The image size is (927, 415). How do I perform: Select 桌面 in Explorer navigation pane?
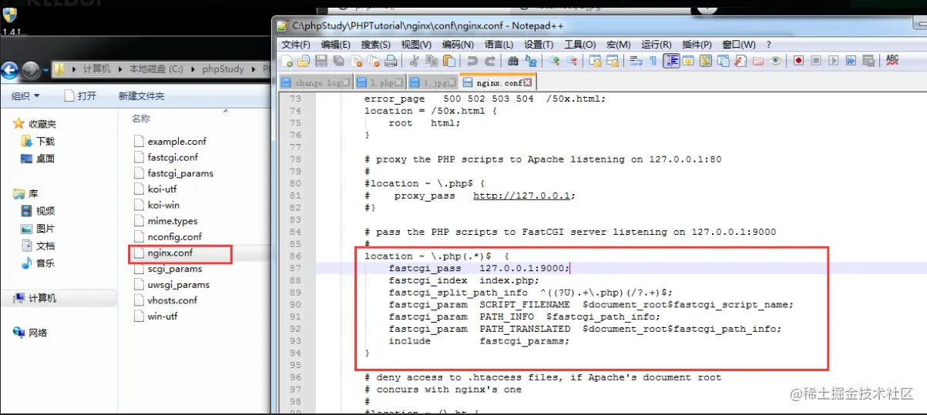click(x=37, y=159)
